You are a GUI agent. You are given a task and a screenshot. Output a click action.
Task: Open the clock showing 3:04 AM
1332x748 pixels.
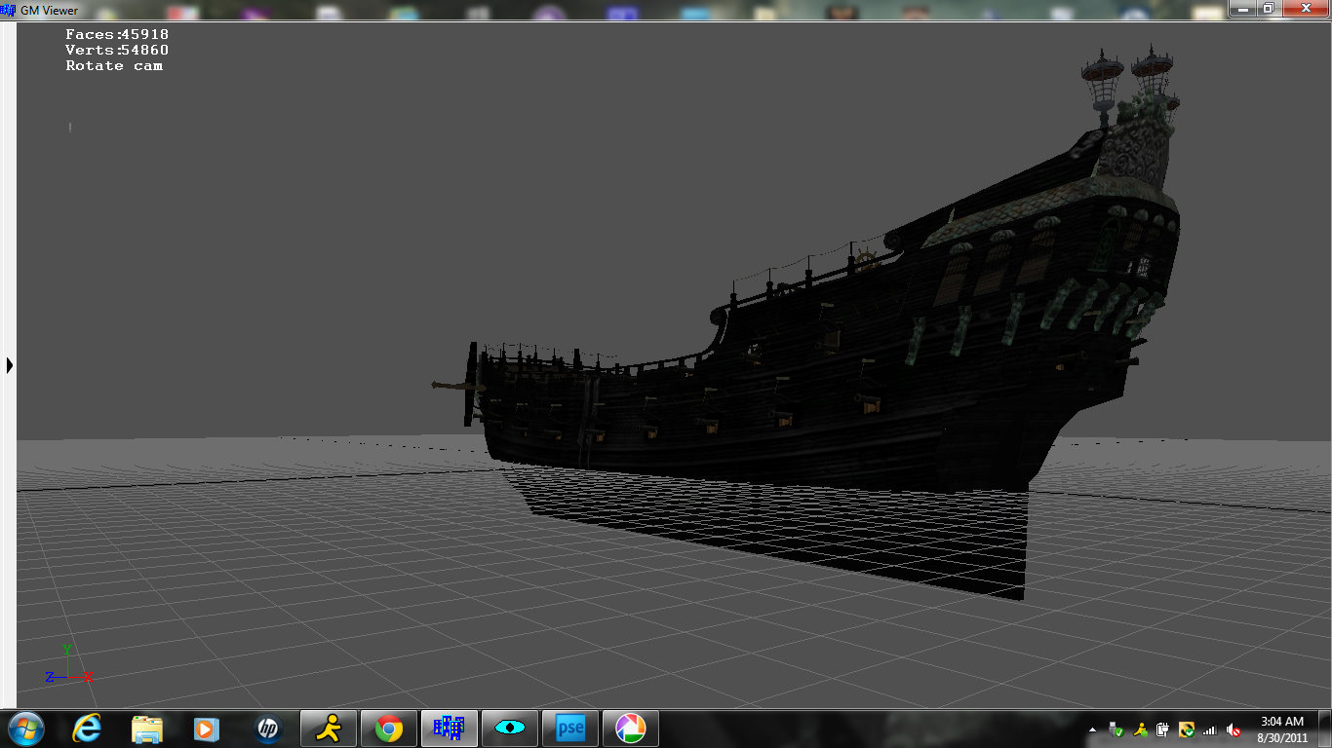1281,729
